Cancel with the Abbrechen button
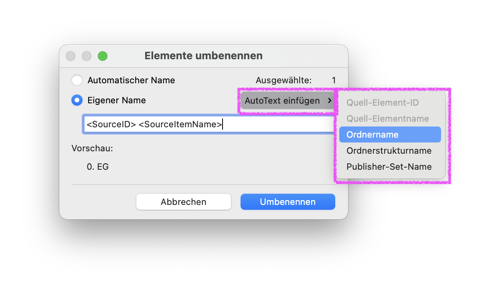Viewport: 490px width, 293px height. [184, 202]
